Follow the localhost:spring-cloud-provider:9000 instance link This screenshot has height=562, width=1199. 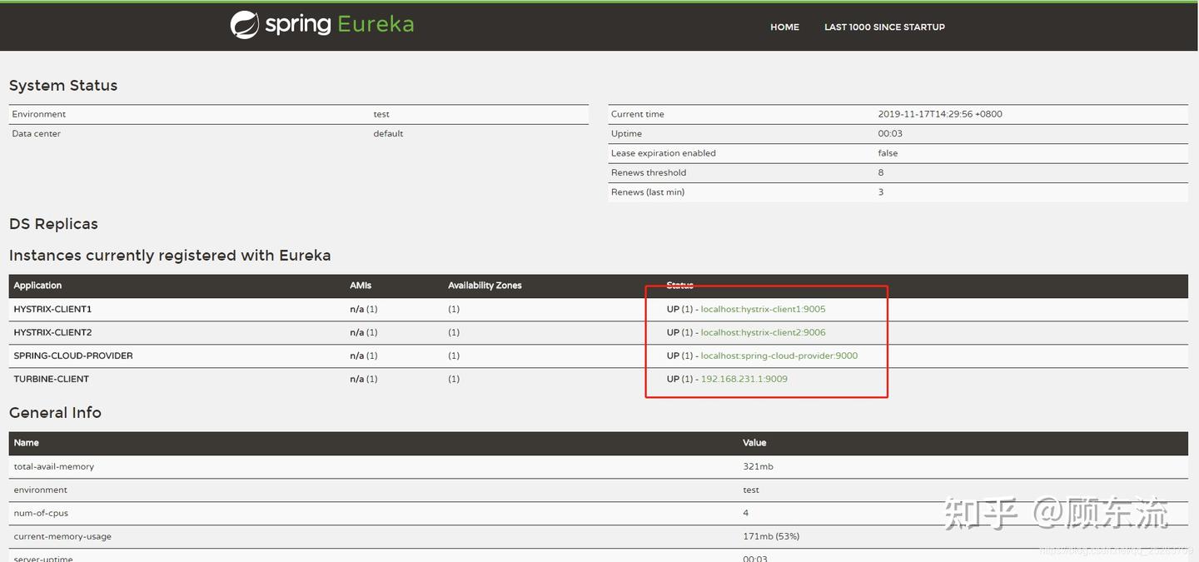point(779,356)
